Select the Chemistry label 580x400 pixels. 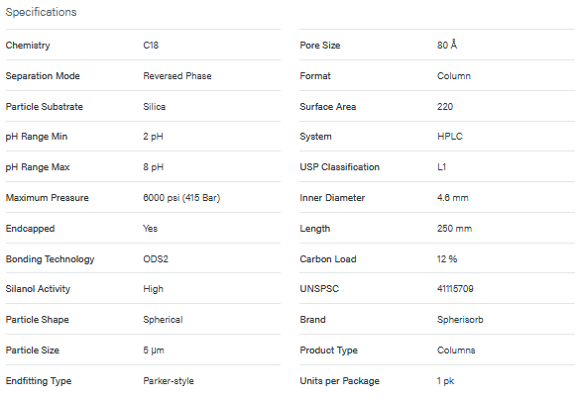[x=28, y=46]
